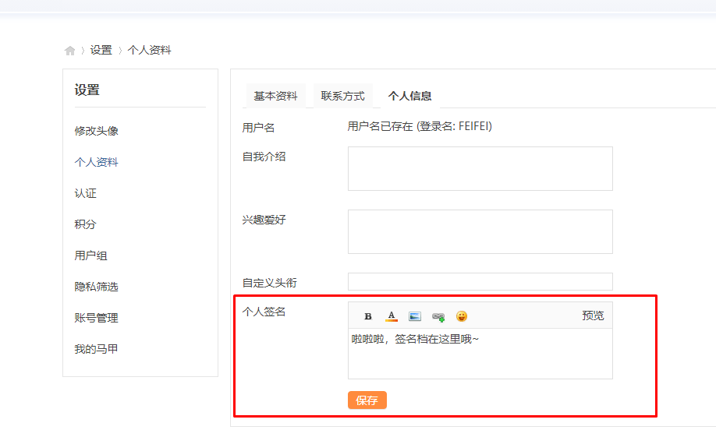This screenshot has height=430, width=716.
Task: Open the emoji smiley picker
Action: 462,316
